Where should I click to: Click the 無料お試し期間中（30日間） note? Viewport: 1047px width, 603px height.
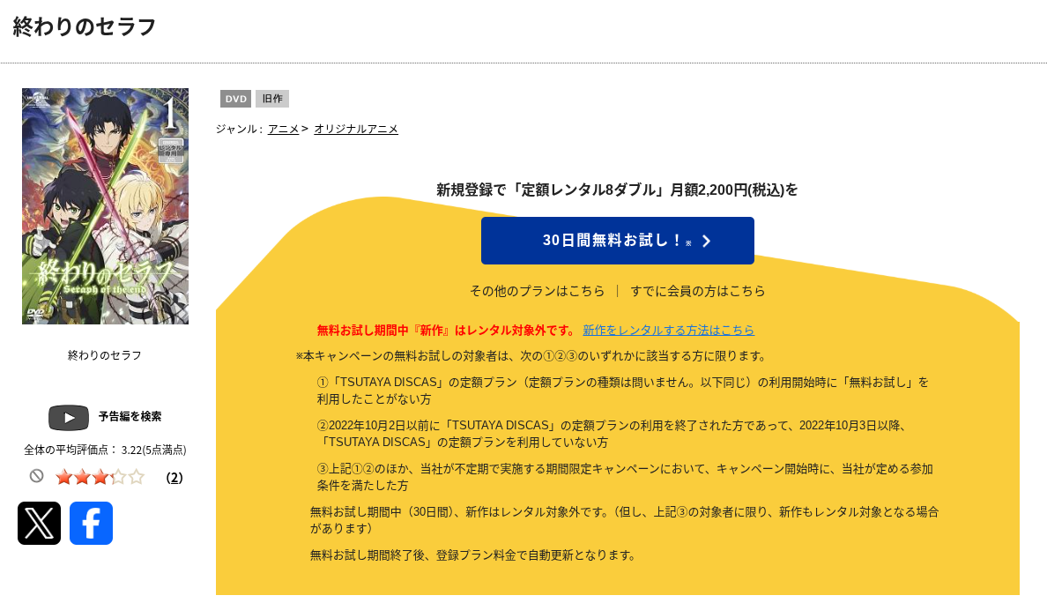coord(624,520)
